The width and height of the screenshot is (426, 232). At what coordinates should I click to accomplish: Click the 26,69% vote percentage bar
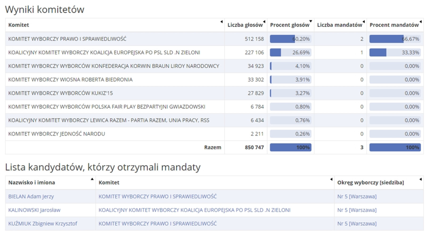coord(290,52)
